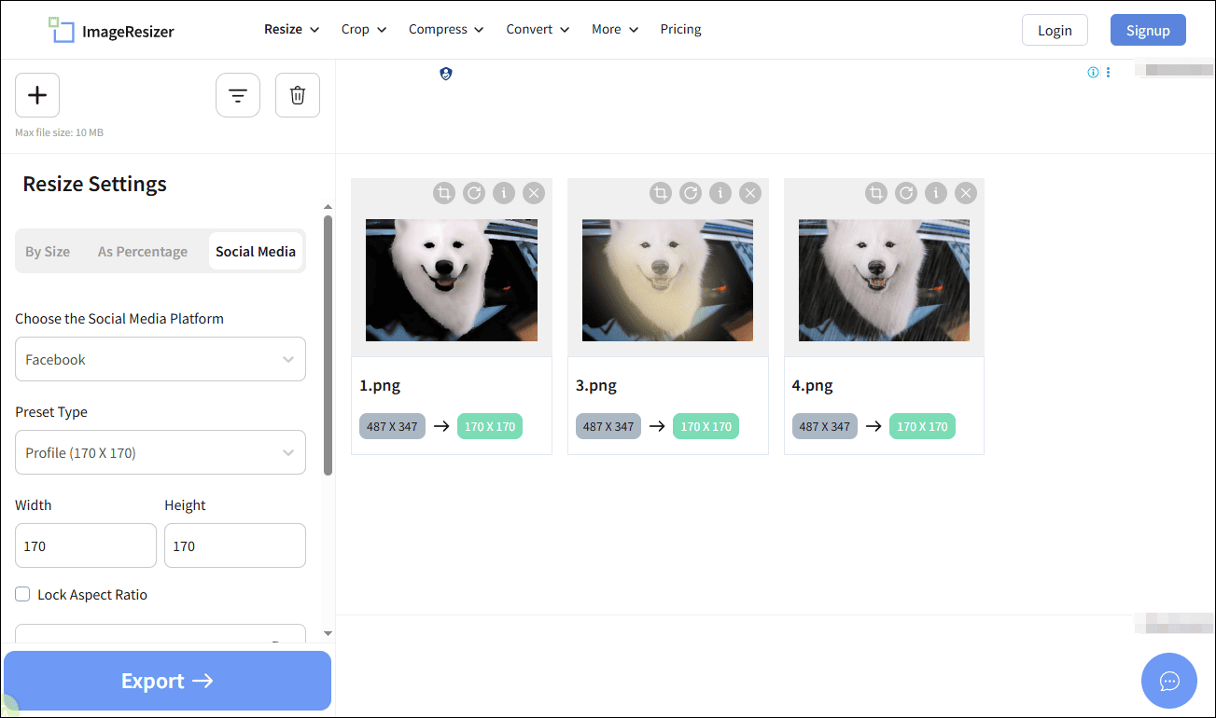1216x718 pixels.
Task: Open the Social Media Platform dropdown
Action: point(160,359)
